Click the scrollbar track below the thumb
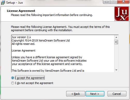This screenshot has height=100, width=130. pos(116,56)
